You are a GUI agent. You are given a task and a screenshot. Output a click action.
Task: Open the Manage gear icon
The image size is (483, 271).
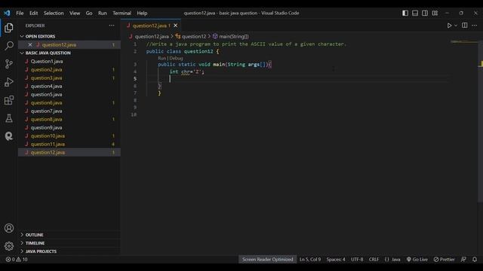click(x=9, y=246)
